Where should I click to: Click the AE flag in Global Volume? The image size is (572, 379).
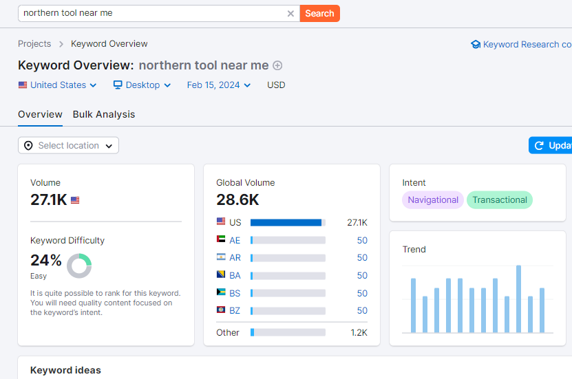[x=221, y=239]
